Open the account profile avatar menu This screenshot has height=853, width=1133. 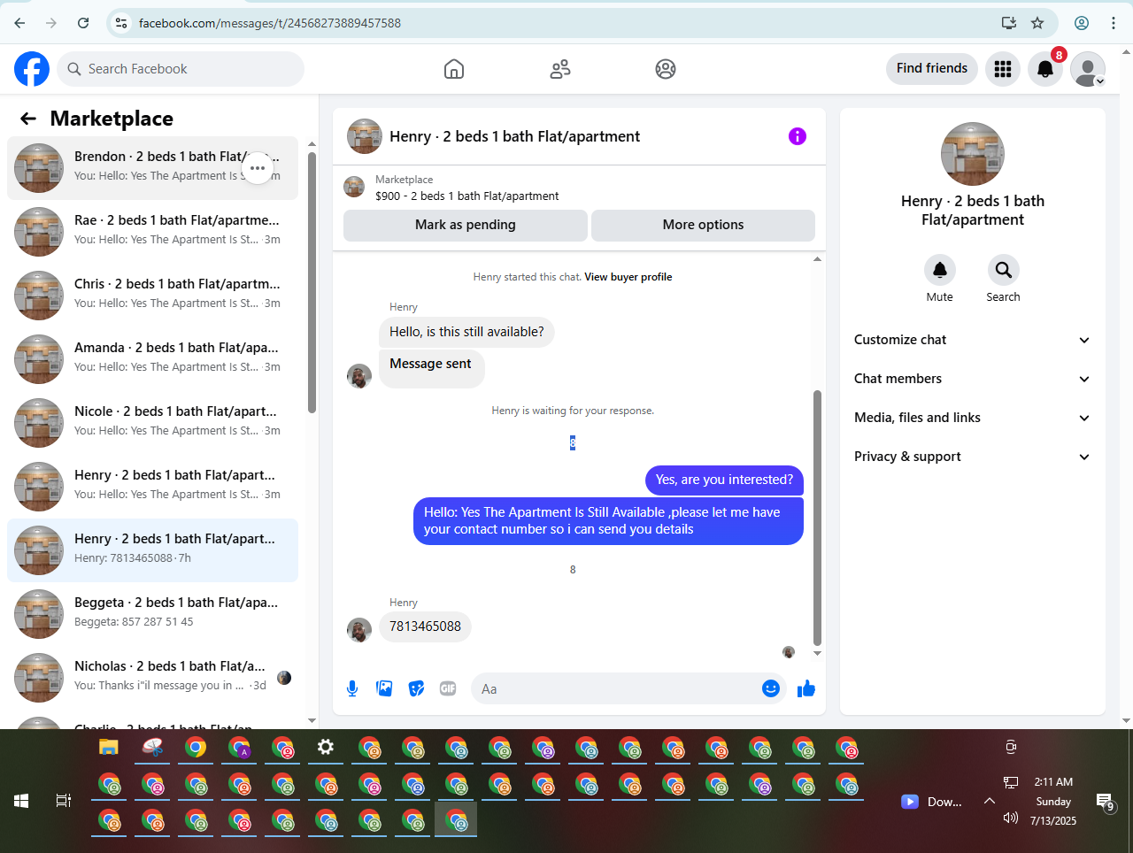1088,69
